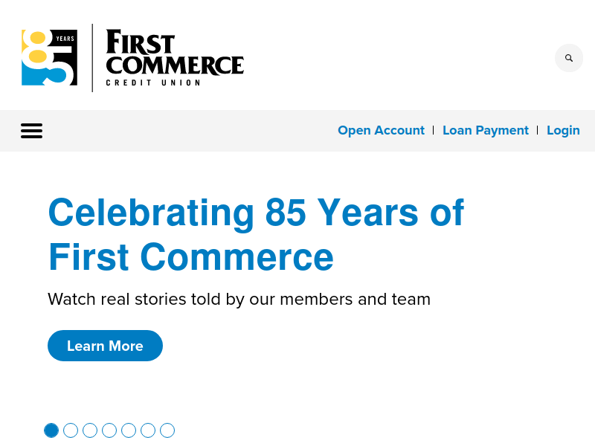Click the "Celebrating 85 Years of" headline line
The image size is (595, 446).
tap(256, 213)
